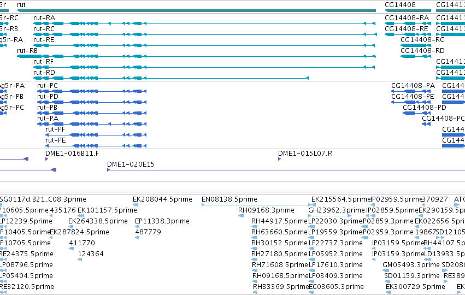Screen dimensions: 465x295
Task: Click EST EK215564.5prime
Action: point(341,199)
